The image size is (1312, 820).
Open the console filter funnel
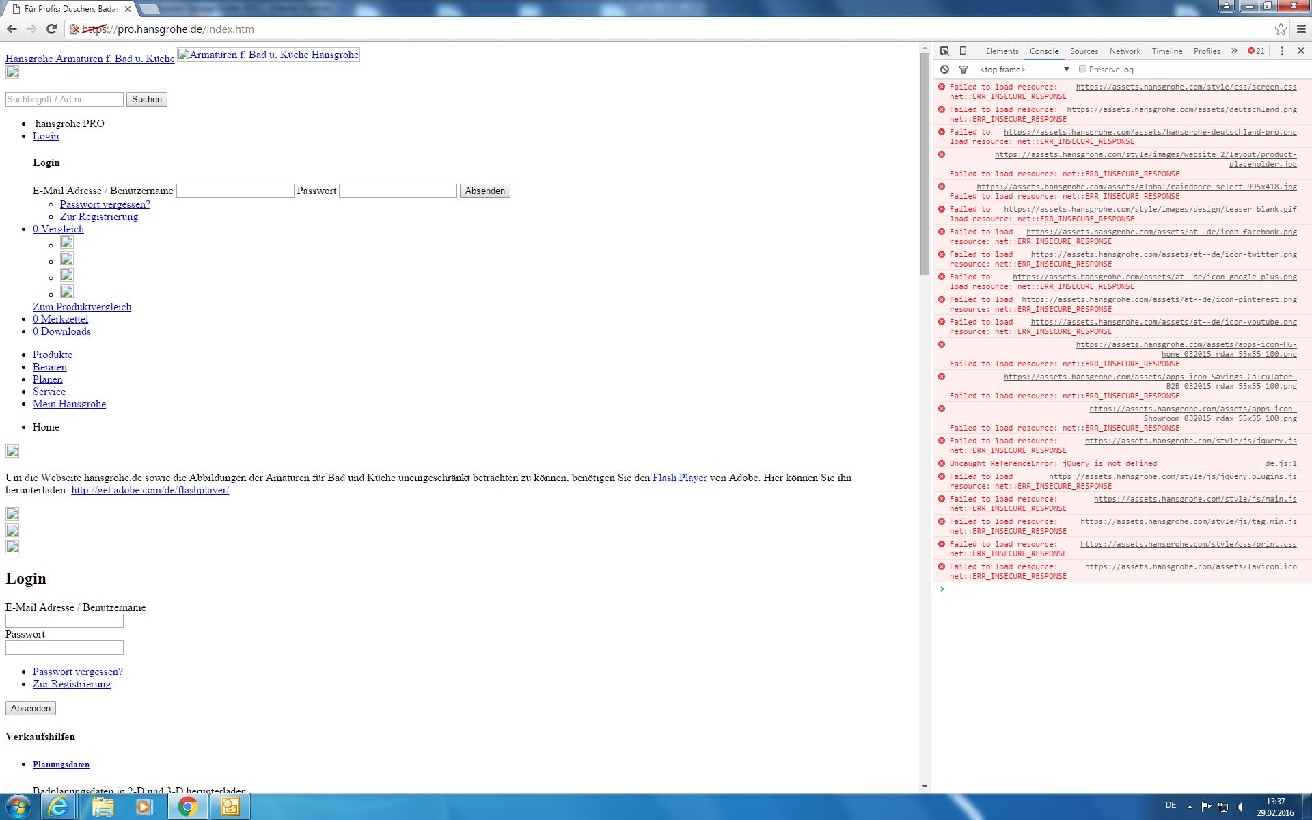(x=963, y=70)
